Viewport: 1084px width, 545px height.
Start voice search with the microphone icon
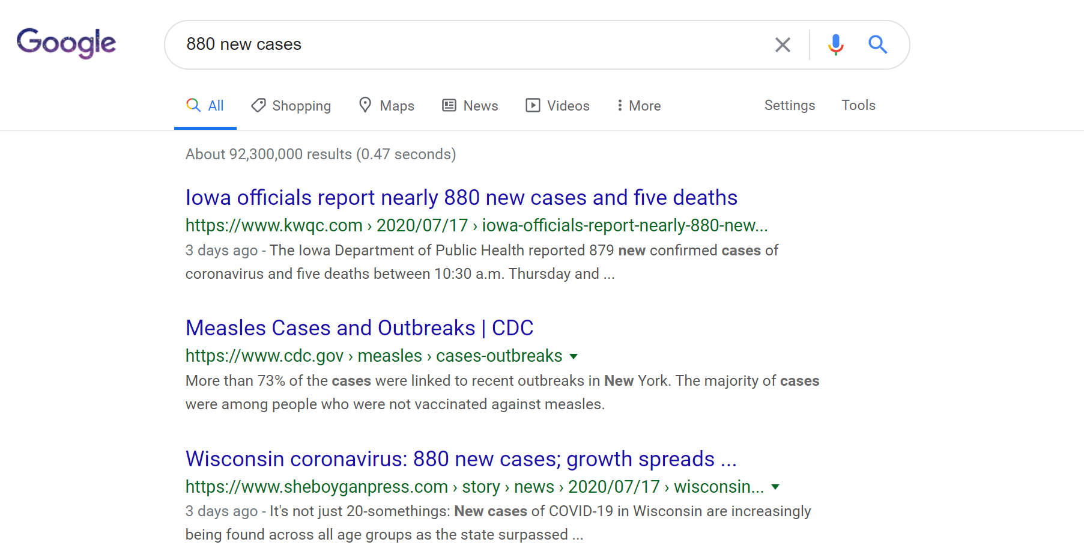835,45
